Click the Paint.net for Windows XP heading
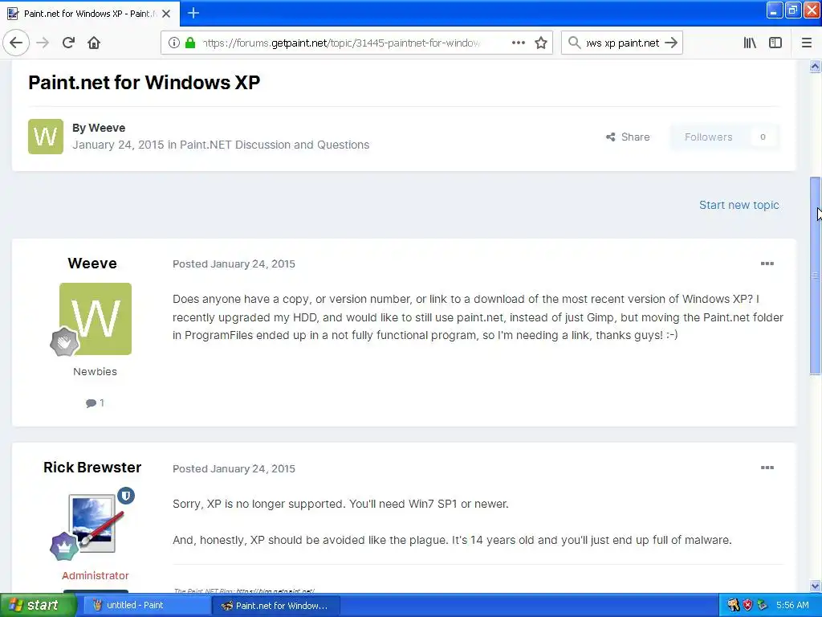822x617 pixels. pos(144,83)
